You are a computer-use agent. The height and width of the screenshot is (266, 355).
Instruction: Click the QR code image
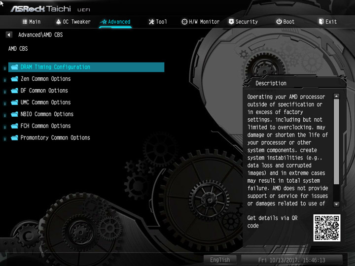pos(327,228)
